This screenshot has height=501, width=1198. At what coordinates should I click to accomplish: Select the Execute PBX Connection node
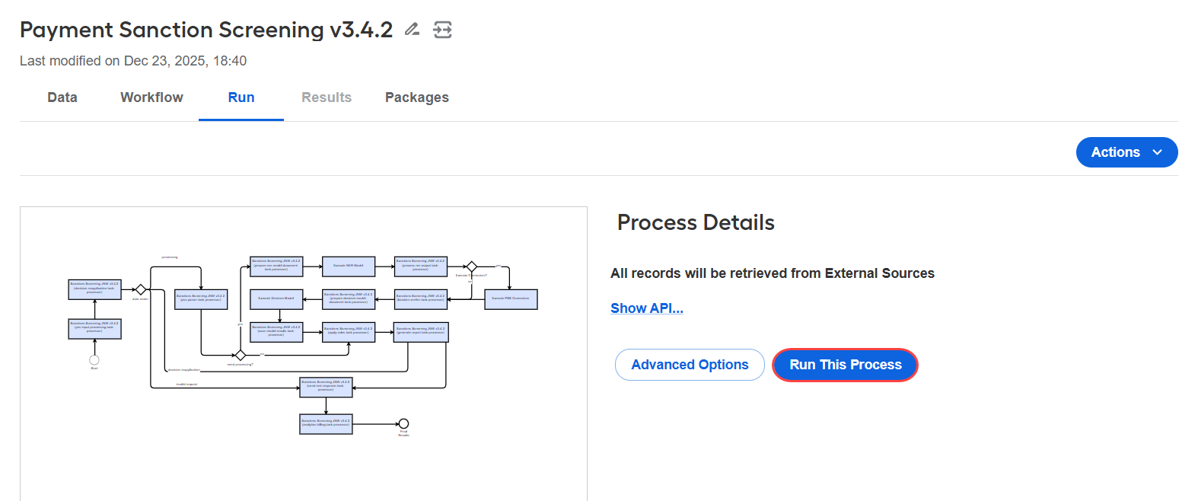[x=511, y=298]
